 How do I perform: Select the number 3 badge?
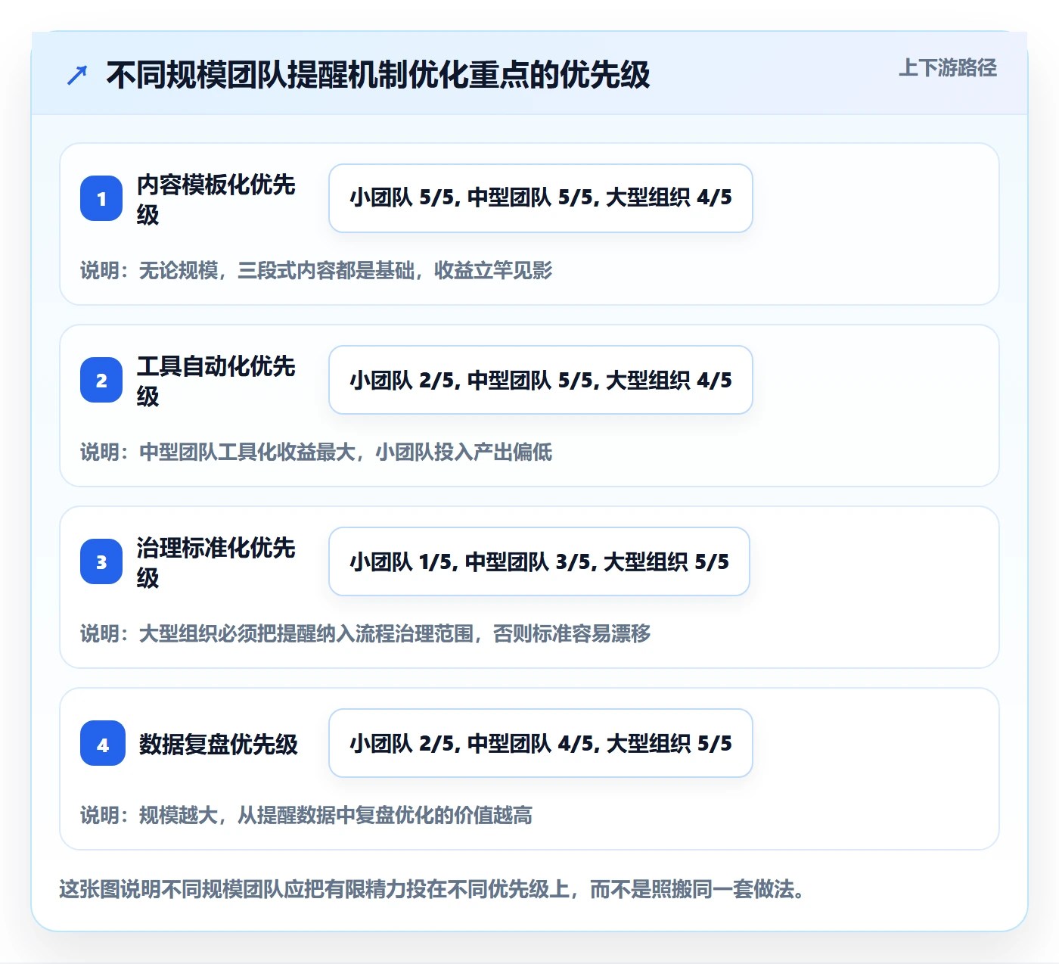pyautogui.click(x=101, y=561)
